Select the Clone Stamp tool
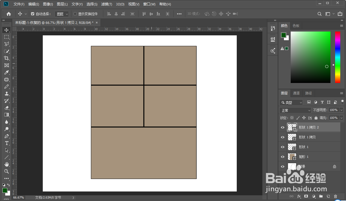 tap(6, 94)
